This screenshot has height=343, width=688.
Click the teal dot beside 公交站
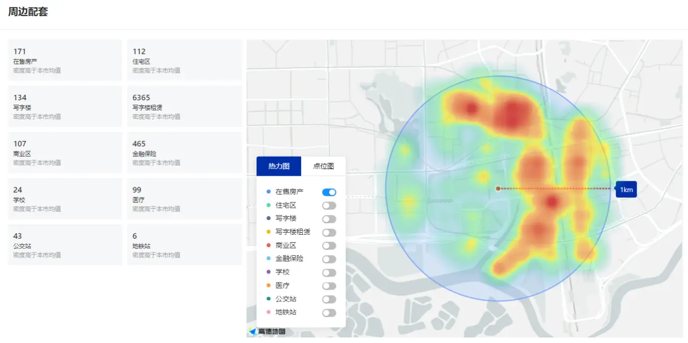[268, 299]
